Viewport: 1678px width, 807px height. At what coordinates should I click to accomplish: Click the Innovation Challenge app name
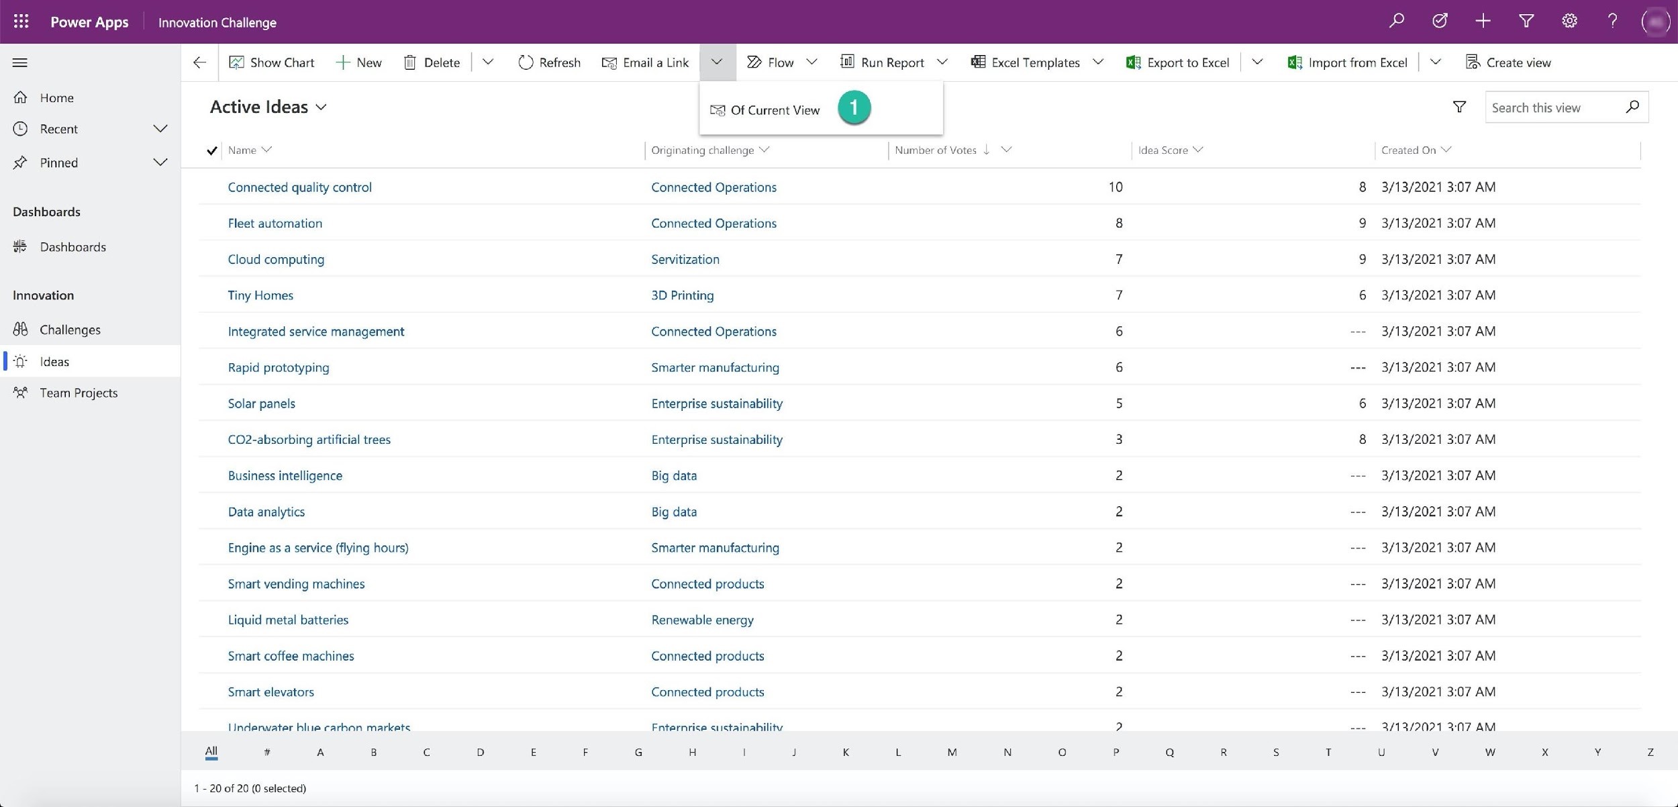click(x=217, y=22)
